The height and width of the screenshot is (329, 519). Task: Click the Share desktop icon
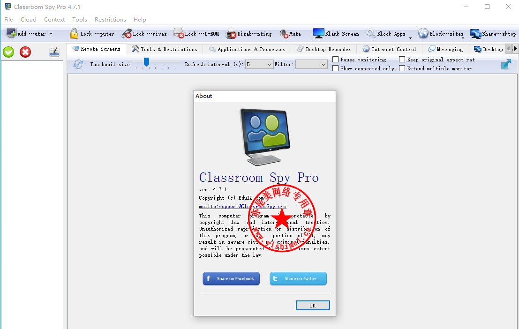(476, 33)
